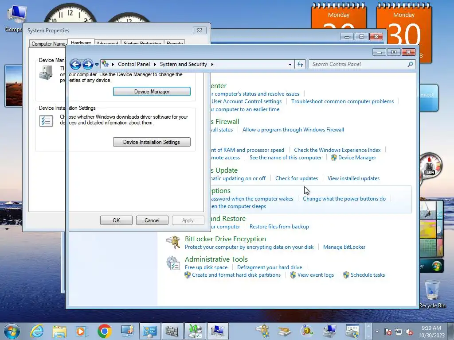Open the Action Center flag tray icon
This screenshot has height=340, width=454.
pyautogui.click(x=388, y=332)
